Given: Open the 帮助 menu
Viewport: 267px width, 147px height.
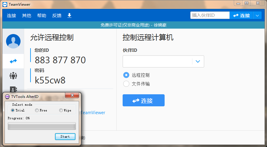Looking at the screenshot, I should pyautogui.click(x=42, y=15).
